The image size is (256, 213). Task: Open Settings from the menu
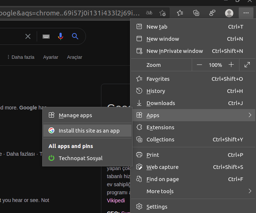193,207
